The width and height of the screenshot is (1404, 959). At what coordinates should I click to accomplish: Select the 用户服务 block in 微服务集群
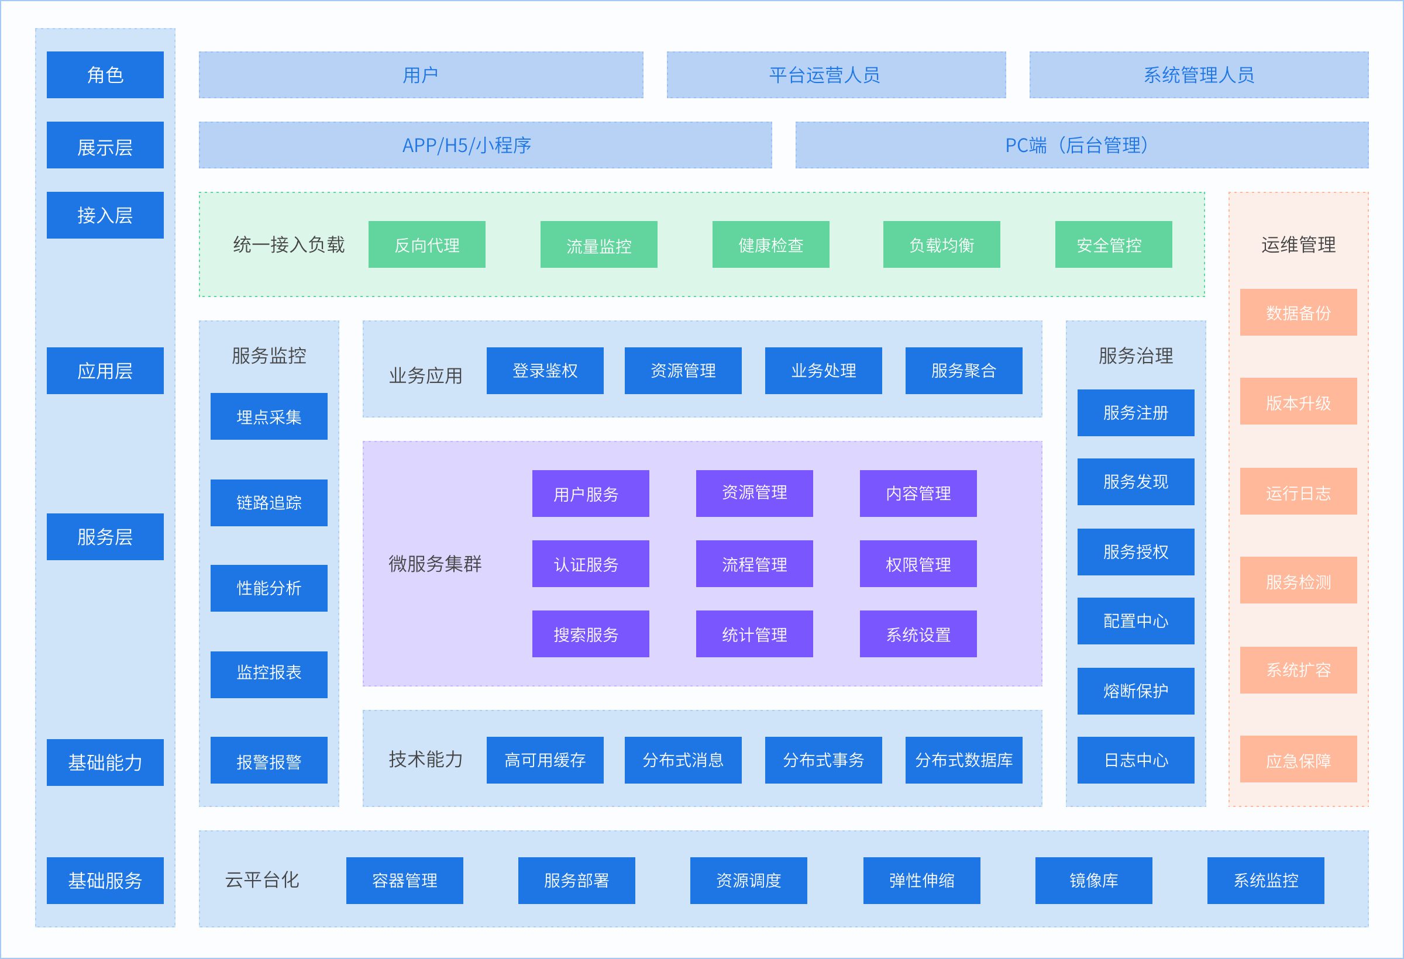coord(590,494)
